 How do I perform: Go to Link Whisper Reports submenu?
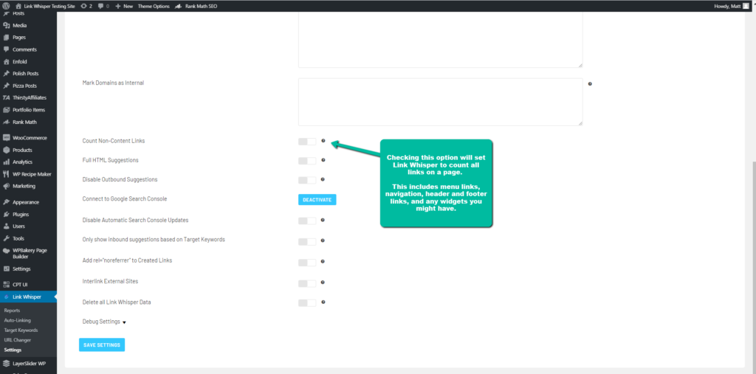[x=12, y=311]
